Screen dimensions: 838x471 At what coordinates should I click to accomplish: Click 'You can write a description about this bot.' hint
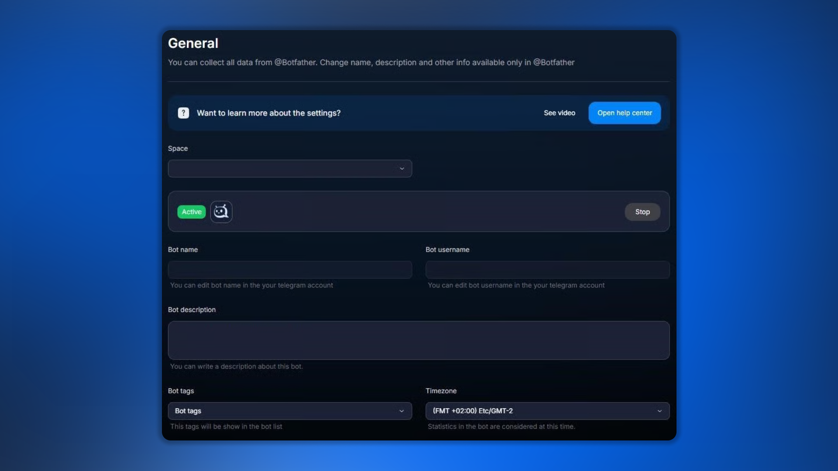click(236, 366)
